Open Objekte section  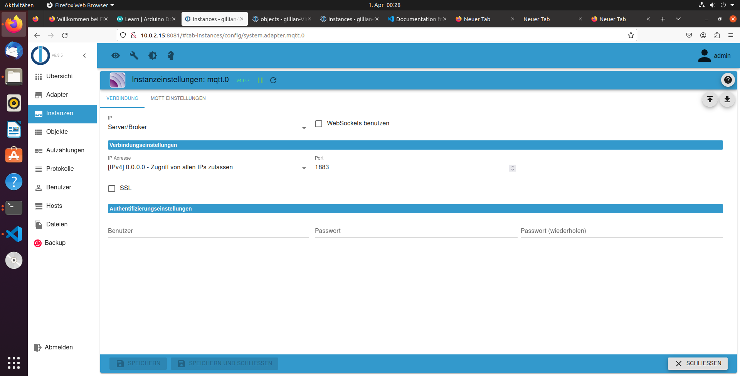(x=62, y=132)
